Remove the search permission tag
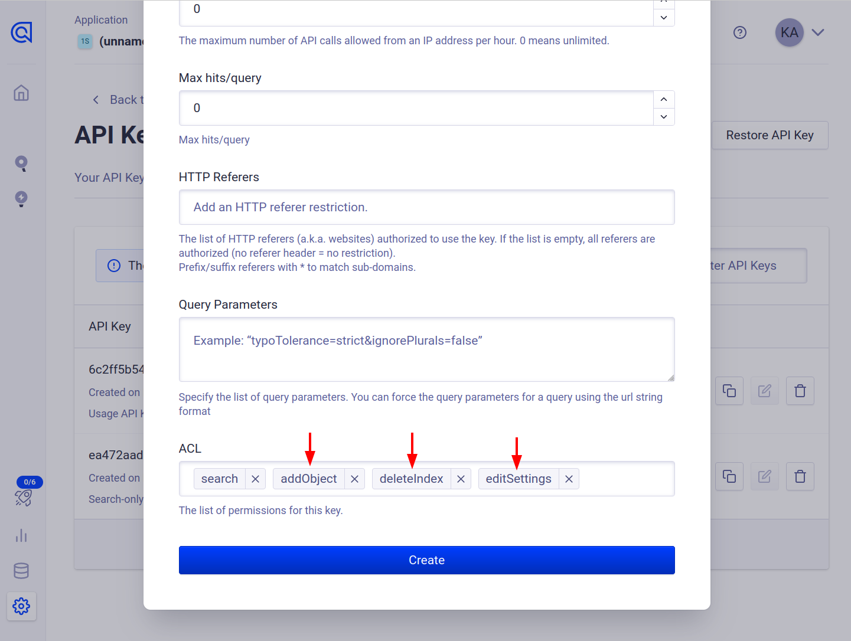This screenshot has width=851, height=641. 255,479
